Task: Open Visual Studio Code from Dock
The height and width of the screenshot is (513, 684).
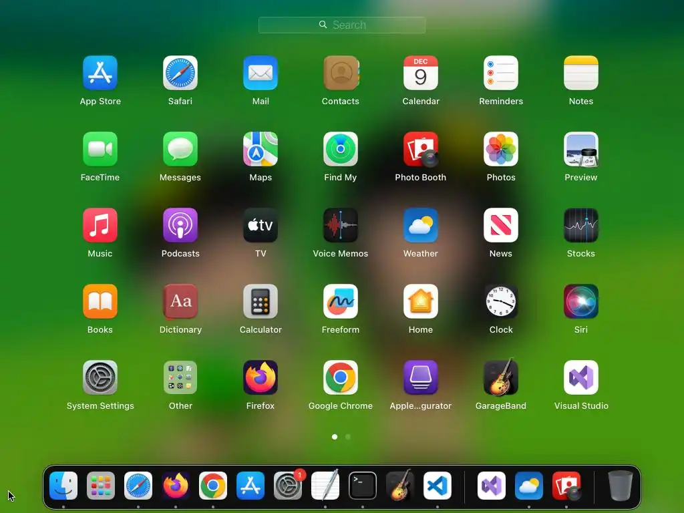Action: pos(438,486)
